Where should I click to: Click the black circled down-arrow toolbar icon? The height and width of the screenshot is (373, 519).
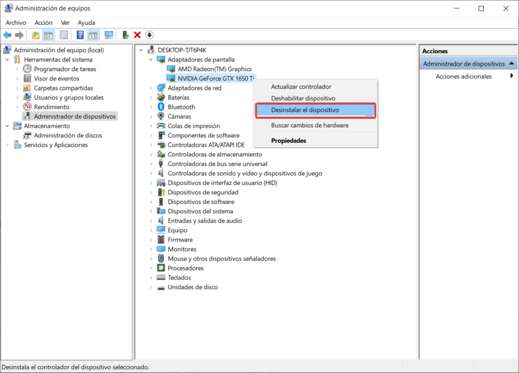149,35
